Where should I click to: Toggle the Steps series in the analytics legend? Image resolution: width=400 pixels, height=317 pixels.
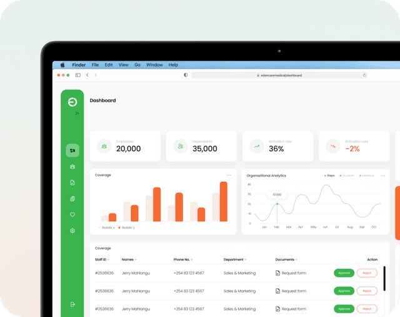pos(329,175)
